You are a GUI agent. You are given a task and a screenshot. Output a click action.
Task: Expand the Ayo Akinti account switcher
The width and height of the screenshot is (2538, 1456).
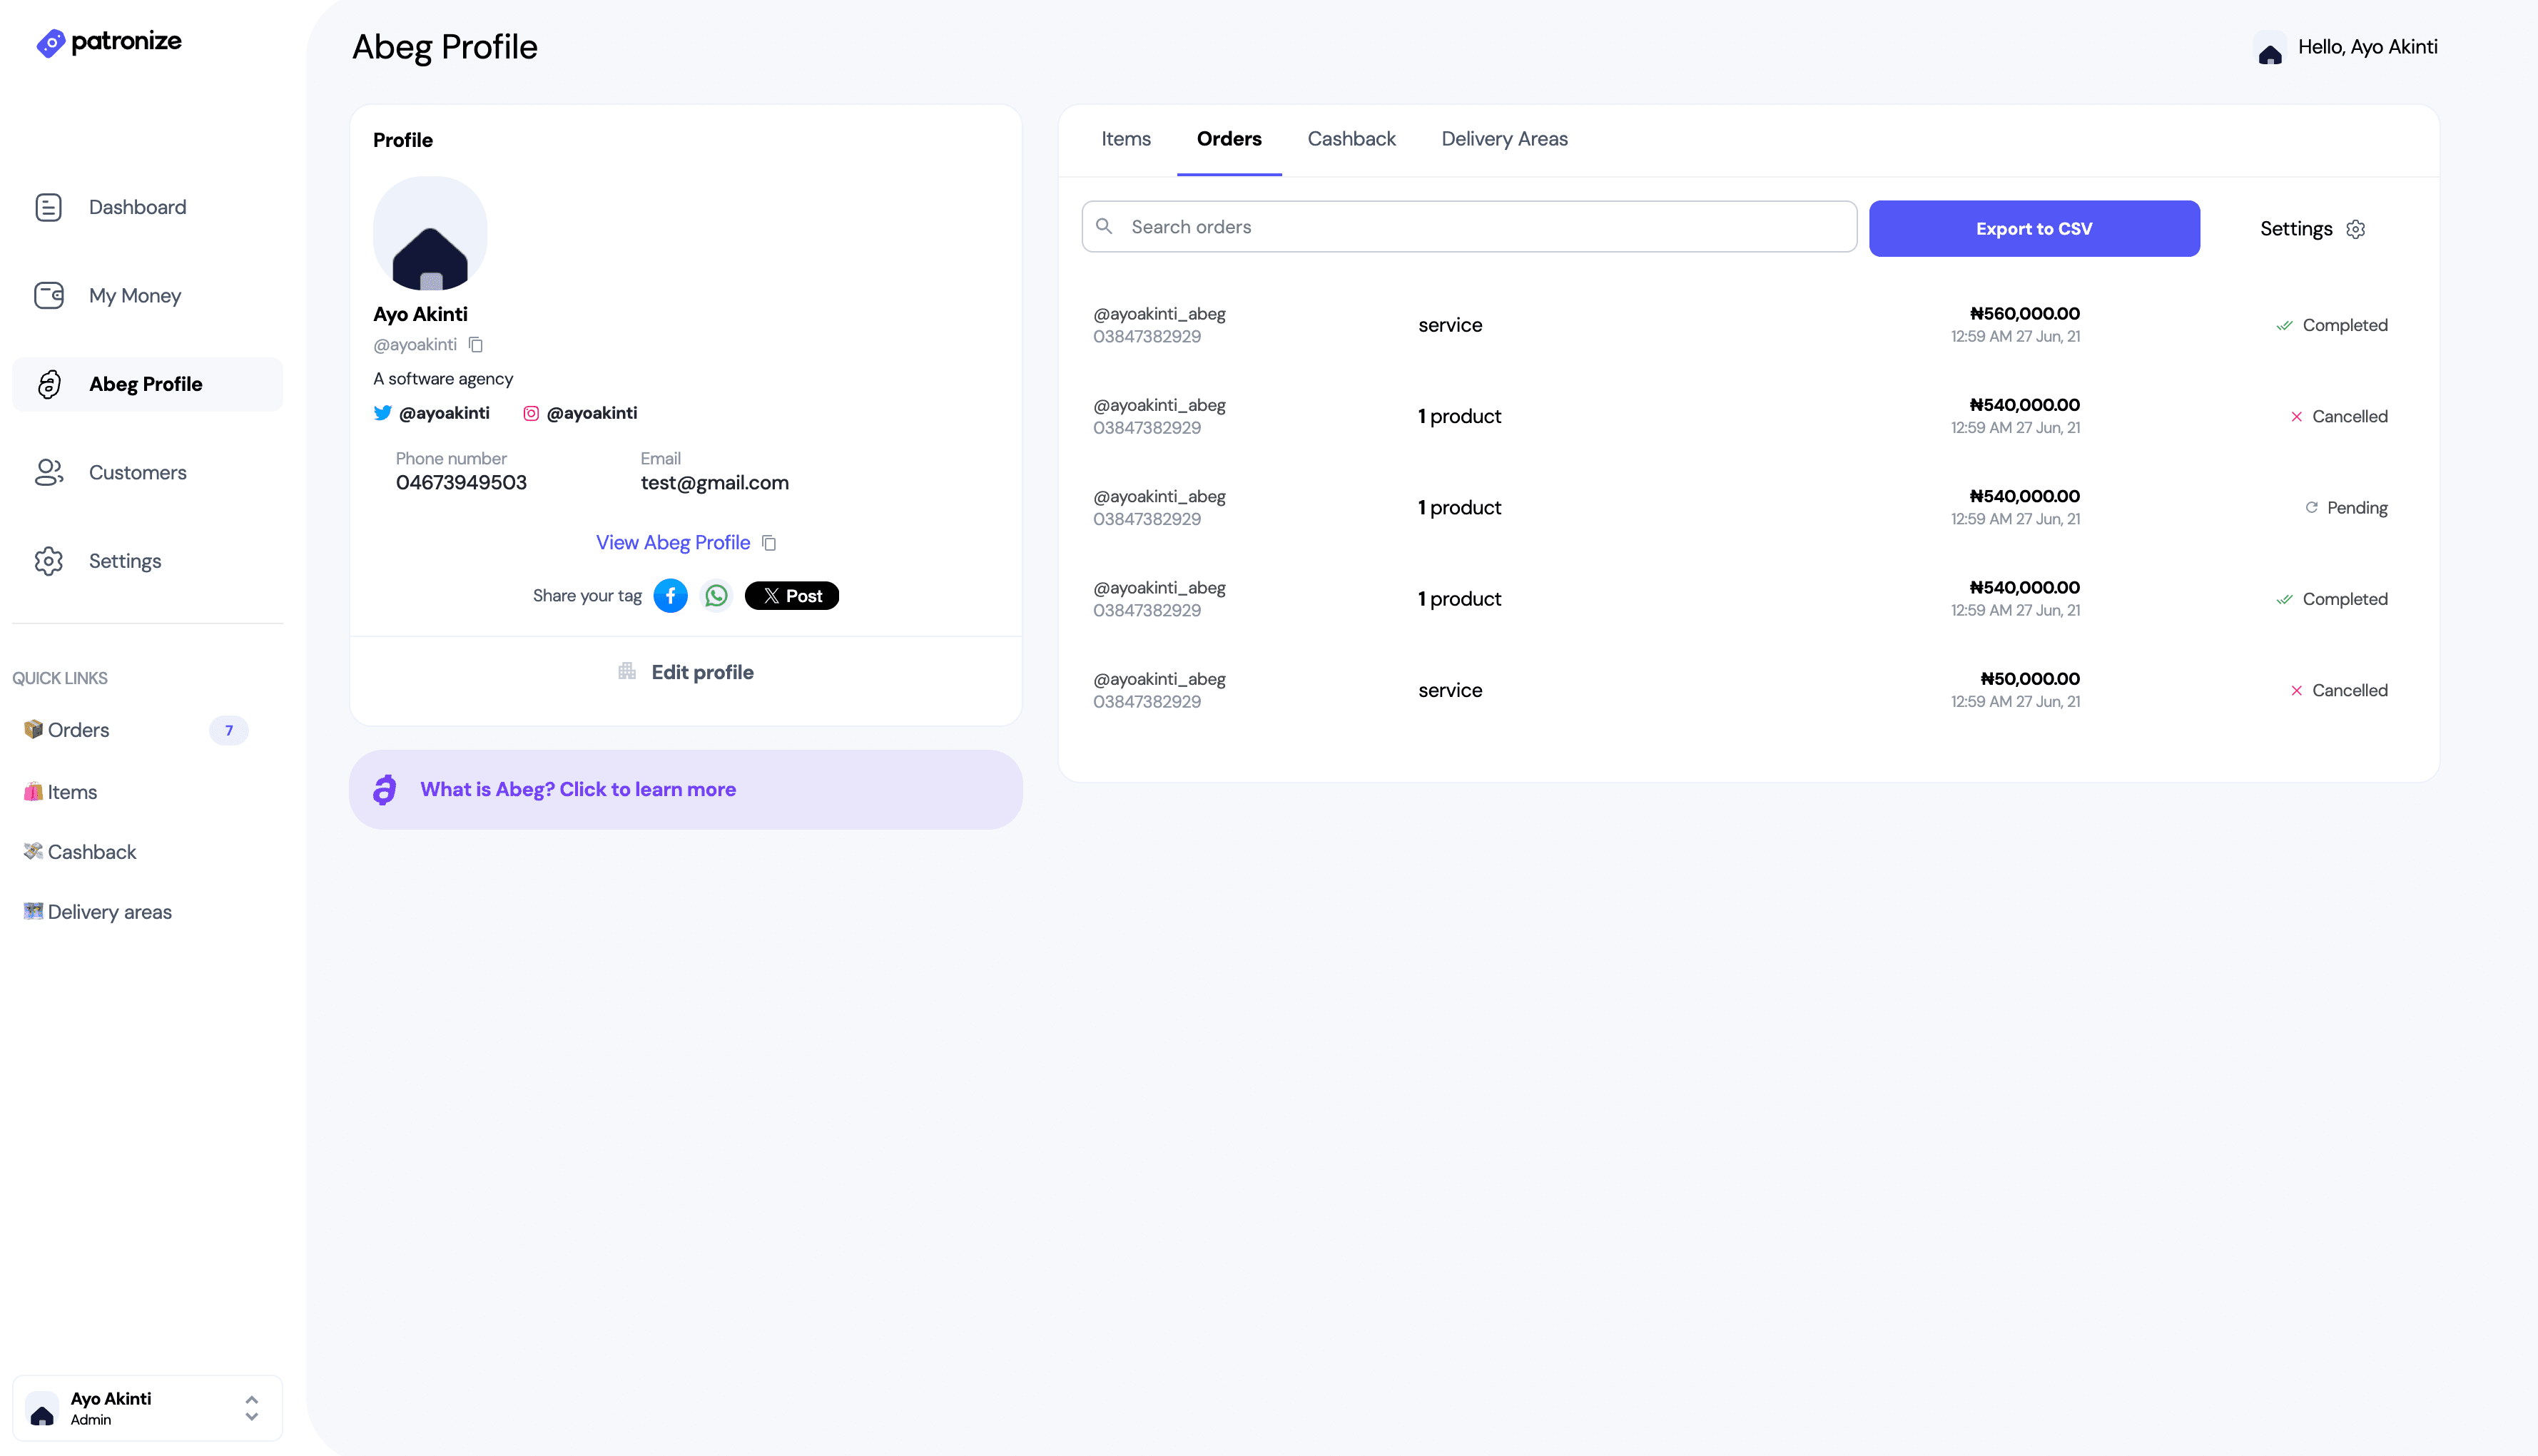(252, 1408)
